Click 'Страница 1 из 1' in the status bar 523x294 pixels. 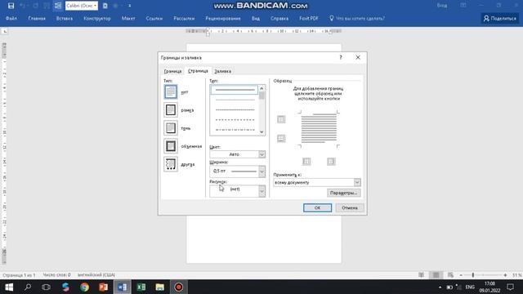pos(19,275)
